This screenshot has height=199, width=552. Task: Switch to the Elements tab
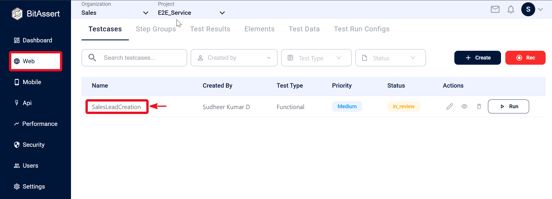pyautogui.click(x=259, y=29)
